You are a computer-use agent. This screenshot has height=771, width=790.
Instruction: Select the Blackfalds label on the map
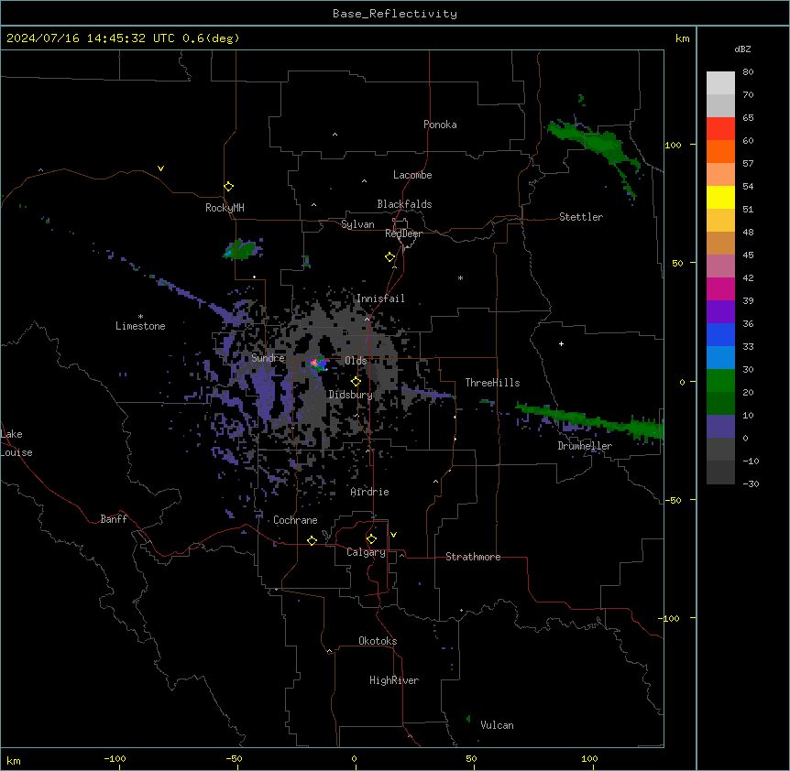click(x=404, y=204)
